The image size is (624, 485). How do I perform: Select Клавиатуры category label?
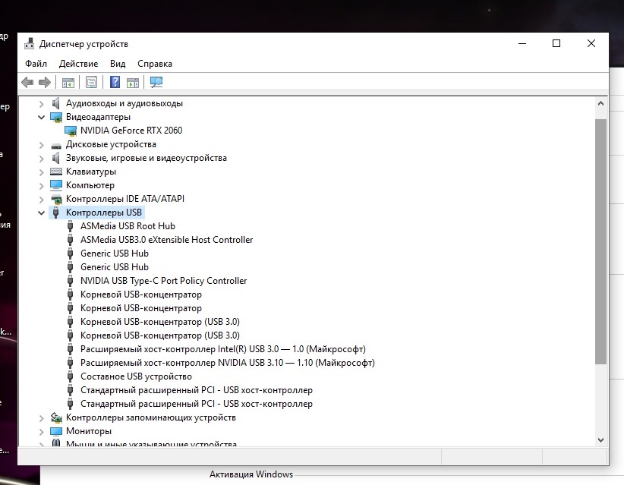pos(91,172)
